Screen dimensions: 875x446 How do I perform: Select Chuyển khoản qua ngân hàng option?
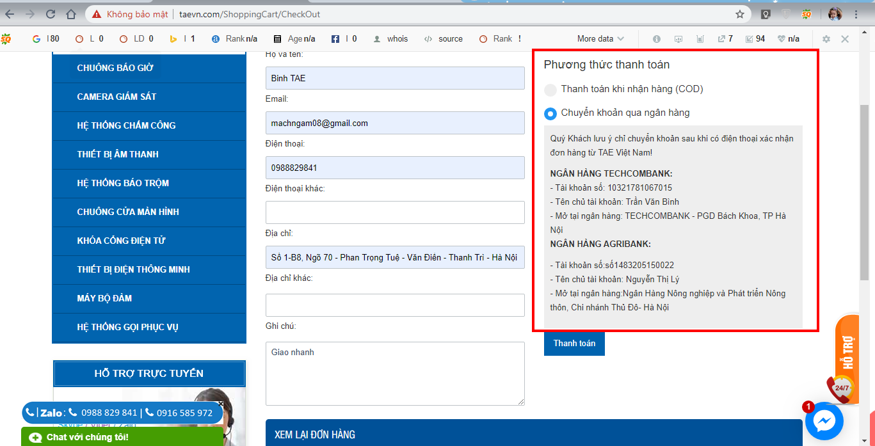(x=550, y=114)
